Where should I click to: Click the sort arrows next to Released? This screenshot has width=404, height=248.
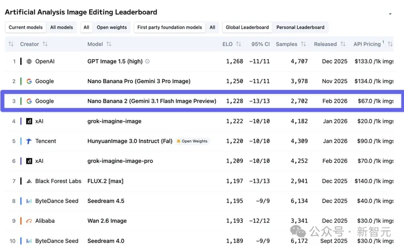(343, 44)
